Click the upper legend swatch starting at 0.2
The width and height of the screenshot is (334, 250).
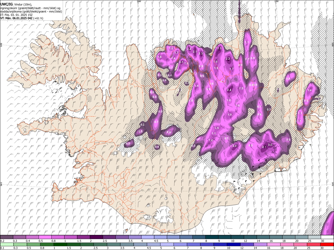tap(7, 237)
